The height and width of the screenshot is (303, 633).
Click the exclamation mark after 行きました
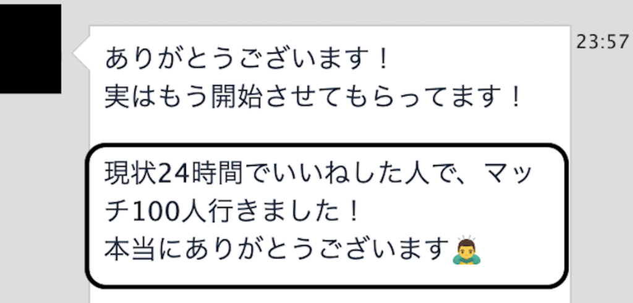click(x=354, y=213)
